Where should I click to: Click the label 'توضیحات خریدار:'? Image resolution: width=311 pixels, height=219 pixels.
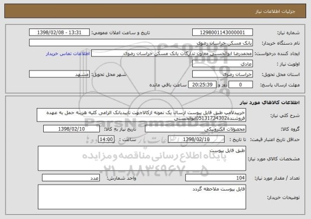(283, 197)
